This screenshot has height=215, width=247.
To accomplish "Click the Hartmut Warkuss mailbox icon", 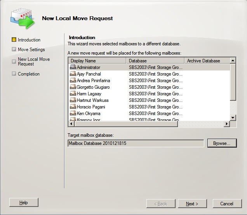I will point(73,100).
